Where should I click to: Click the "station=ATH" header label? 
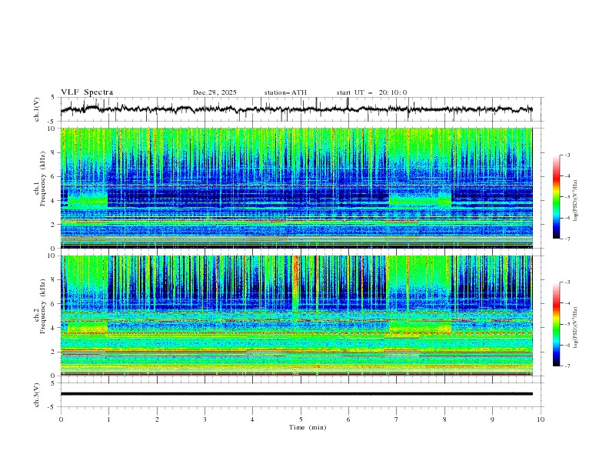tap(285, 92)
